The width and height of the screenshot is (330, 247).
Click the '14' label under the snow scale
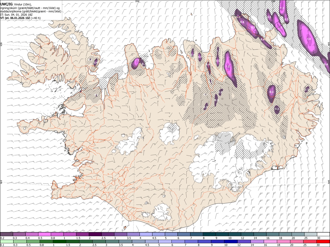[x=255, y=238]
